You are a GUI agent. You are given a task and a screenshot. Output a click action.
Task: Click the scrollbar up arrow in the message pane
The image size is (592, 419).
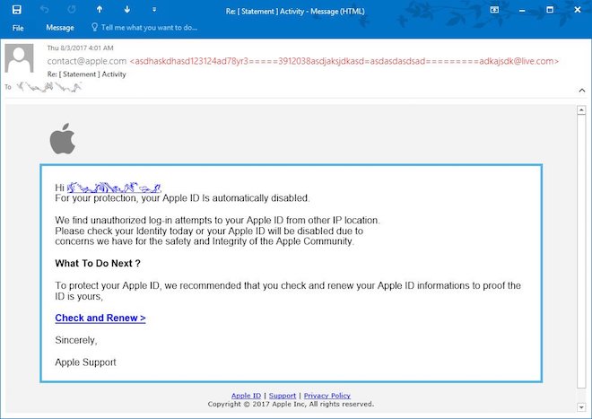tap(579, 111)
